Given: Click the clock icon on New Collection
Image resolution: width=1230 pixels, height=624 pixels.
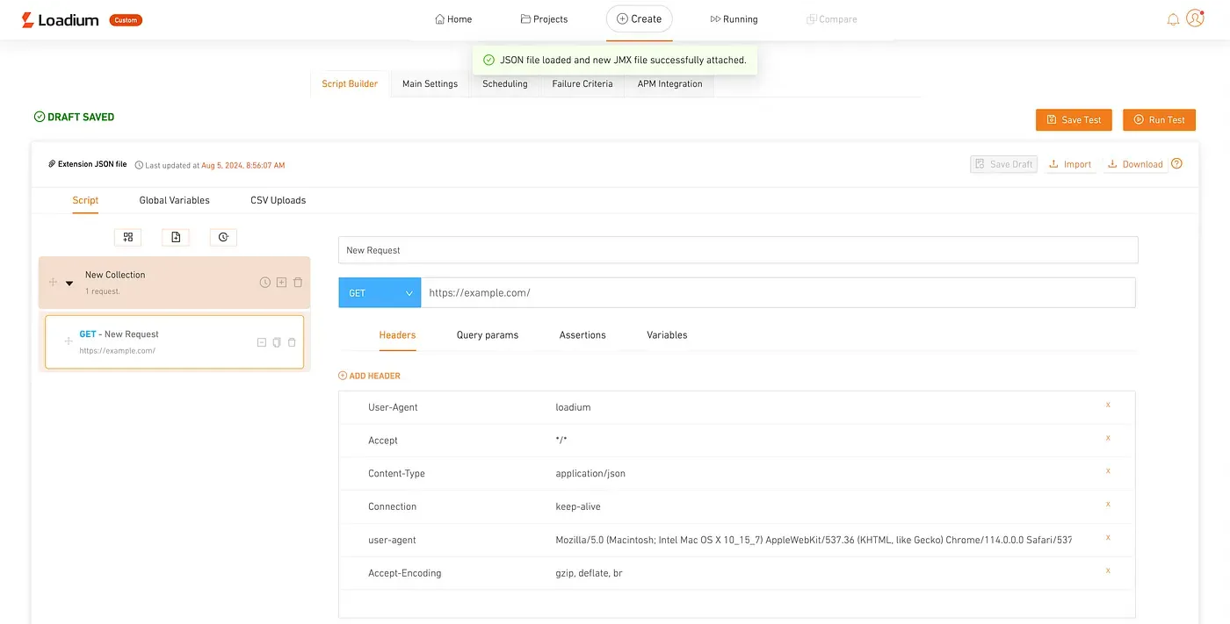Looking at the screenshot, I should (x=265, y=283).
